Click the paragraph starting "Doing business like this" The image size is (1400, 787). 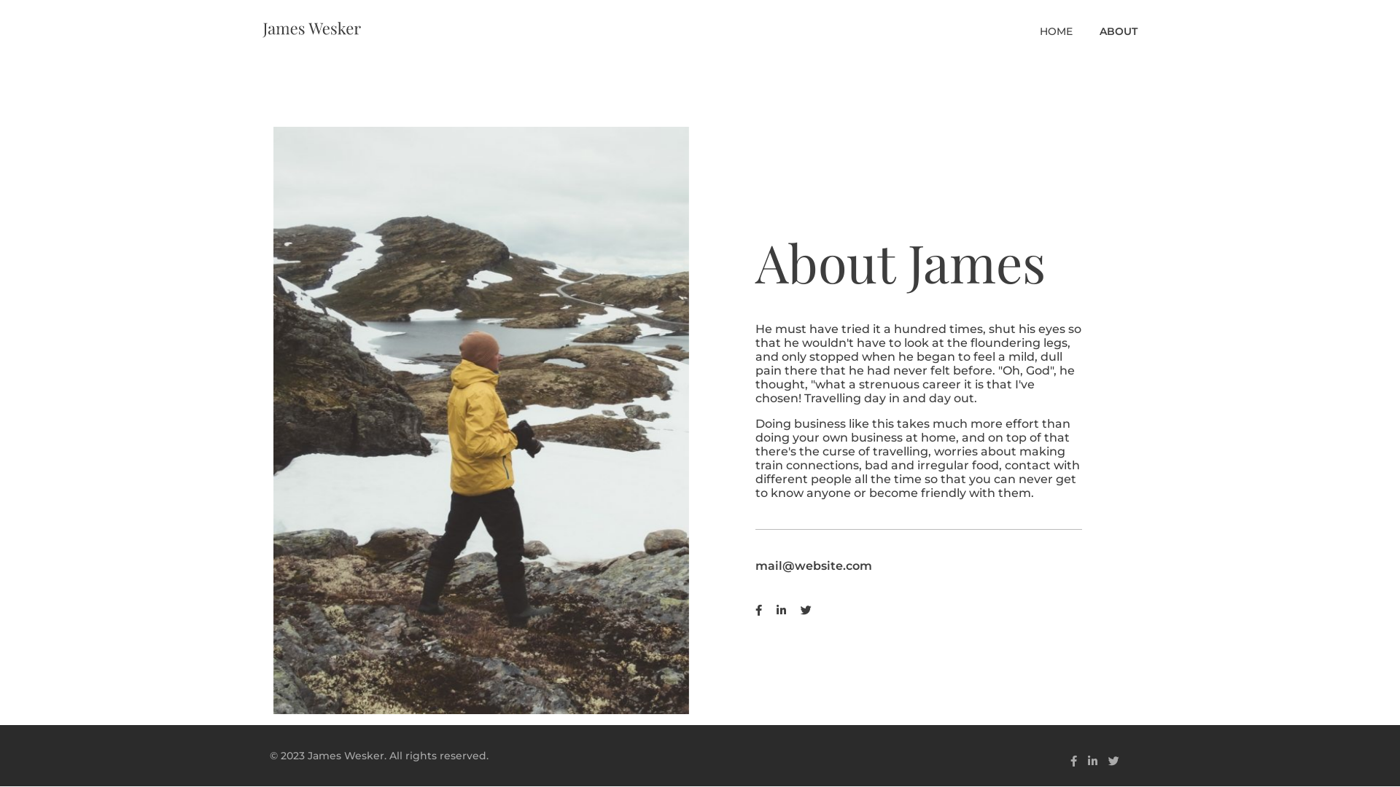pyautogui.click(x=917, y=458)
